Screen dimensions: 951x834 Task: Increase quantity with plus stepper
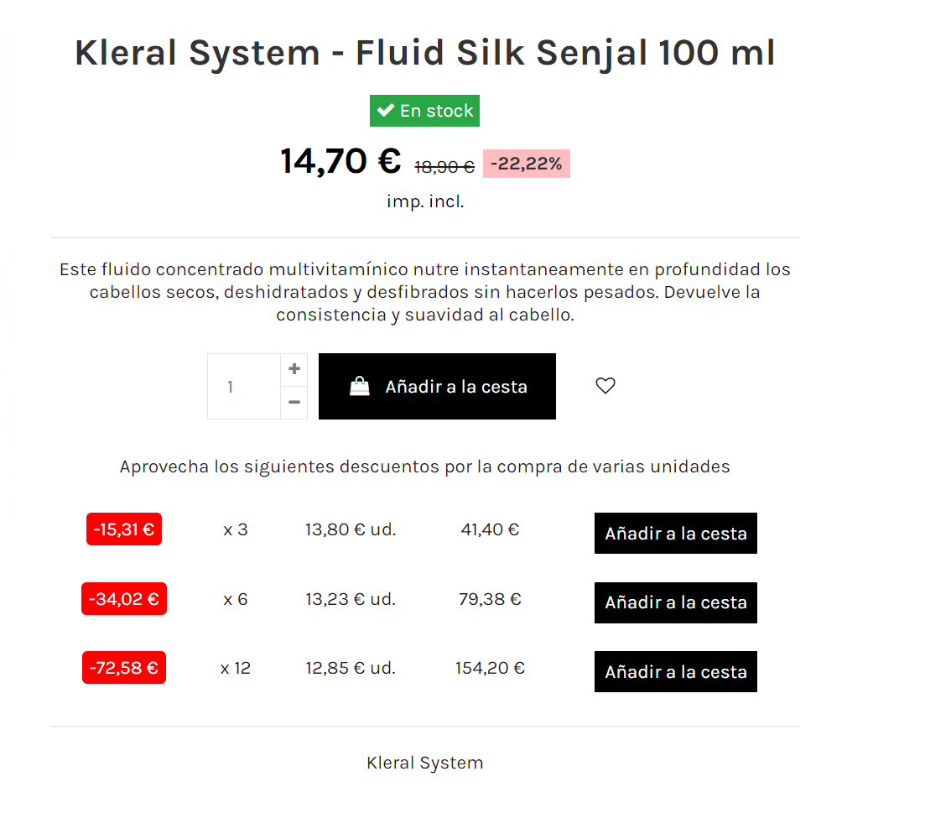coord(294,369)
